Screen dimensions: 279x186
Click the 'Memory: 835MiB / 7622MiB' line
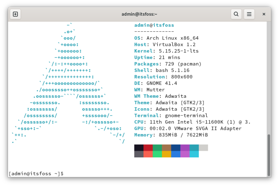coord(171,135)
